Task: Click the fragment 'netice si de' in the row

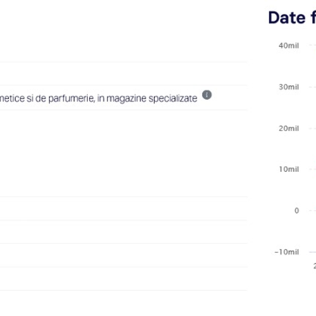Action: coord(23,99)
